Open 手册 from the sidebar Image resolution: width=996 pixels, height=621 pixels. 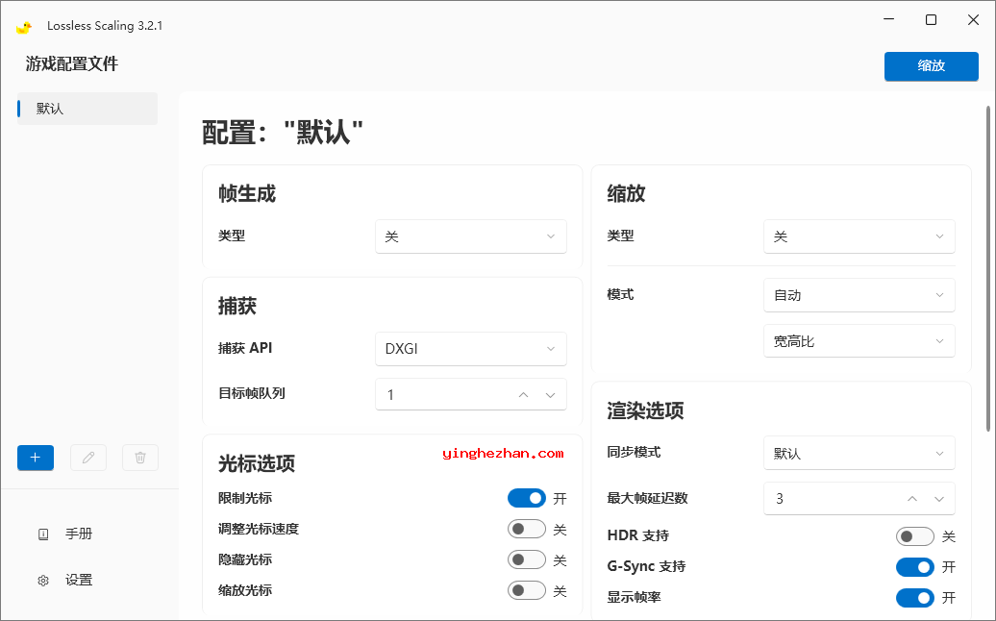tap(79, 534)
